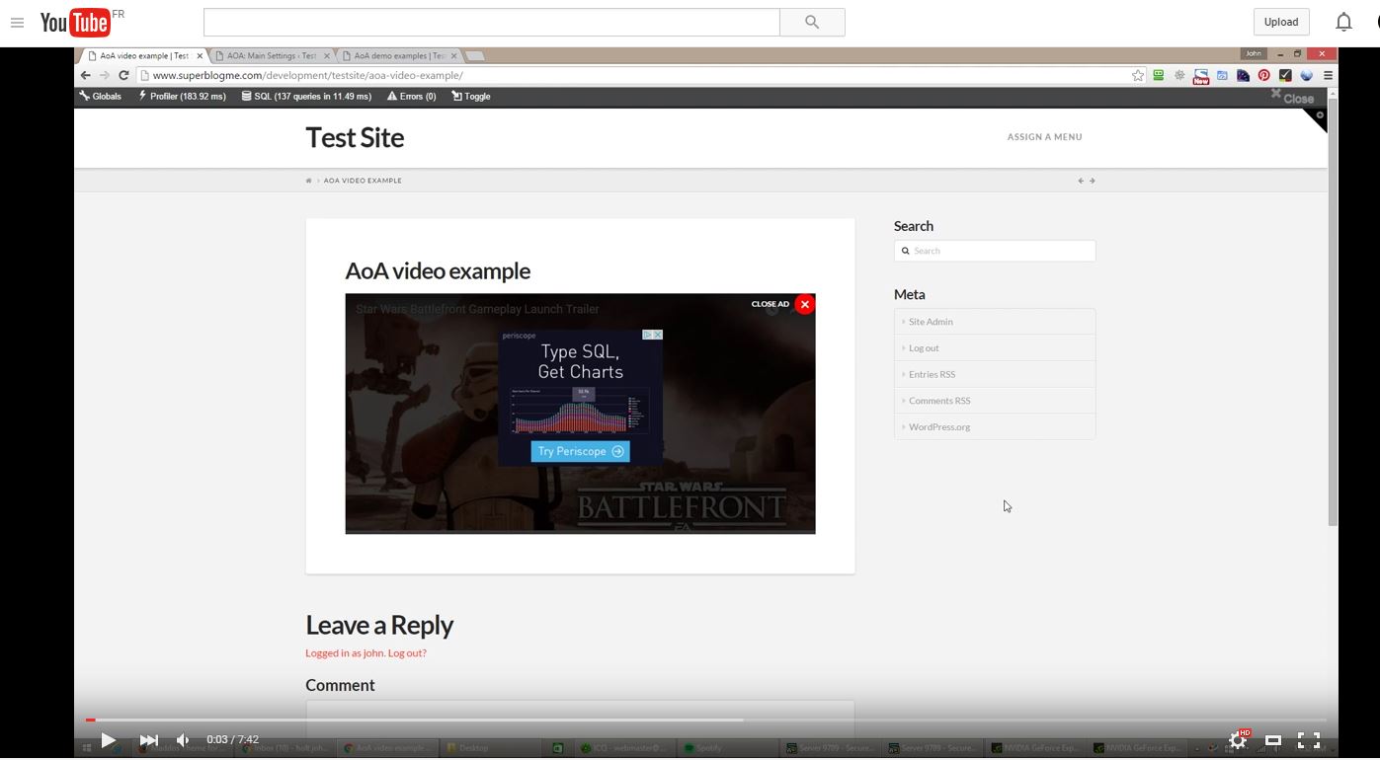Click the page vertical scrollbar
The image size is (1380, 760).
point(1333,311)
